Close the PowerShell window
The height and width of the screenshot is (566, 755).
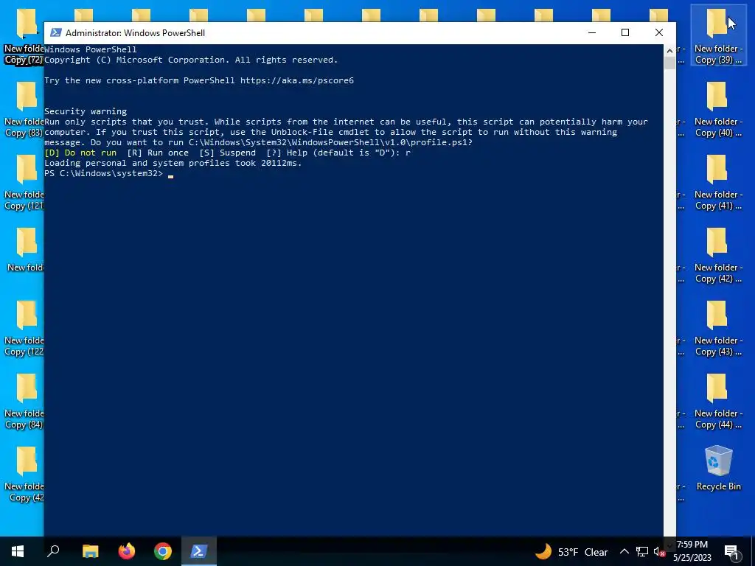(658, 32)
